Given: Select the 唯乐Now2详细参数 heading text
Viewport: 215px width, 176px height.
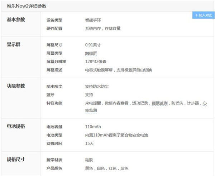Looking at the screenshot, I should point(27,6).
